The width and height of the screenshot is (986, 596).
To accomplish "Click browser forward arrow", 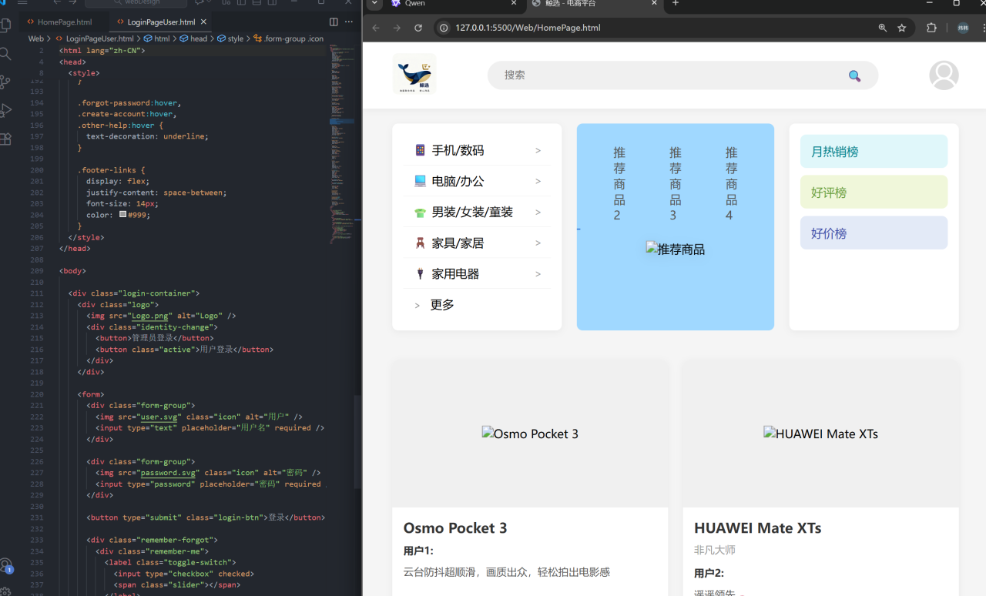I will [x=397, y=28].
